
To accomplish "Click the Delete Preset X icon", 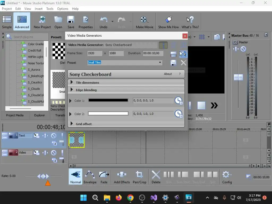I will click(183, 63).
